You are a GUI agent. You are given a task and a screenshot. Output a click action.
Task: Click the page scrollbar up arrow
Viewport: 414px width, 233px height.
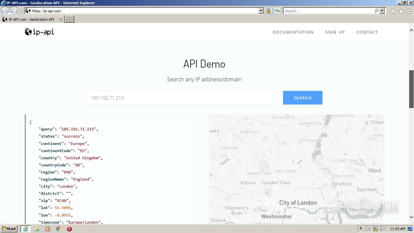pyautogui.click(x=411, y=30)
